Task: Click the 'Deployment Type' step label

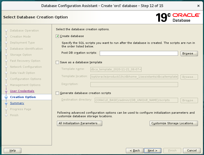Action: 22,43
